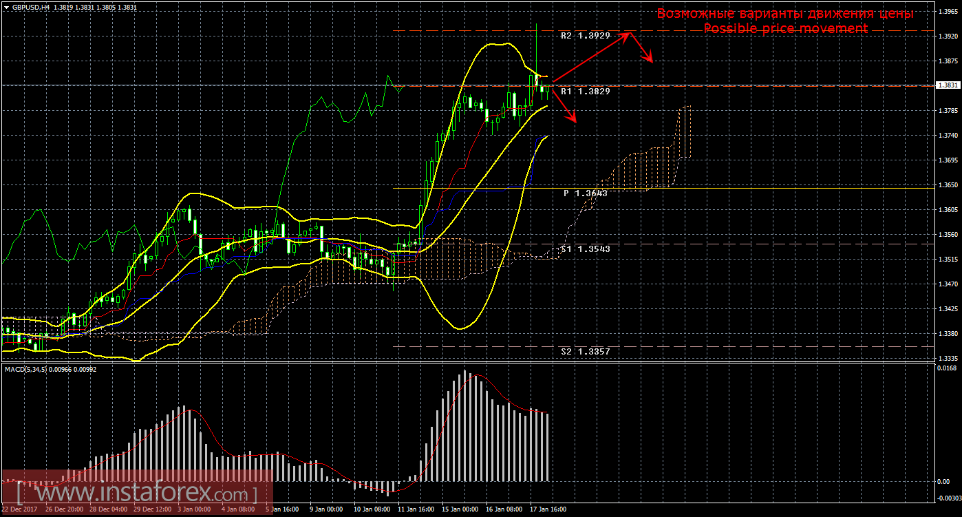Select the 1.3920 price axis value

click(x=947, y=36)
